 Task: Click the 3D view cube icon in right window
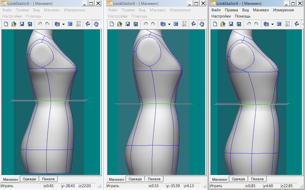(266, 24)
